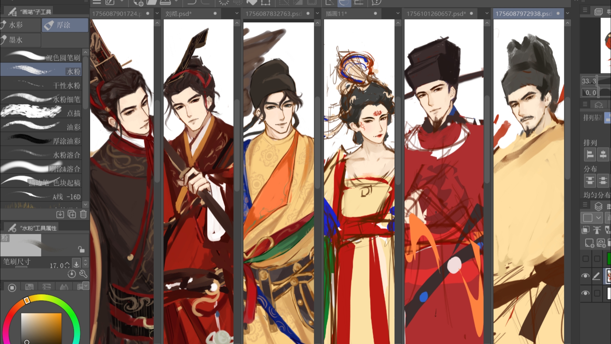The image size is (611, 344).
Task: Create a new raster layer
Action: (x=589, y=243)
